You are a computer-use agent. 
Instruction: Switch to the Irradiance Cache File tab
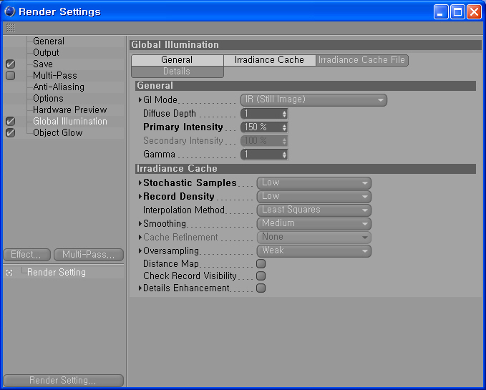point(362,60)
